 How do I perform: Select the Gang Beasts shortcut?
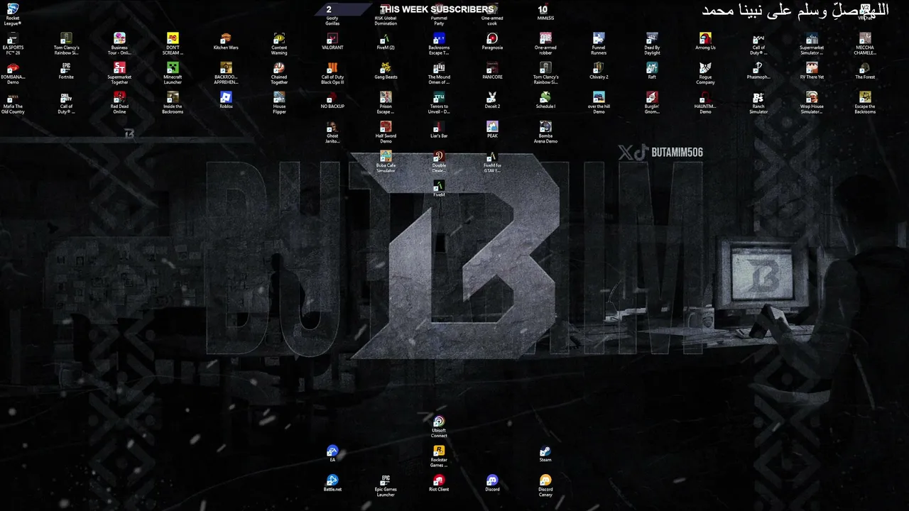coord(386,70)
